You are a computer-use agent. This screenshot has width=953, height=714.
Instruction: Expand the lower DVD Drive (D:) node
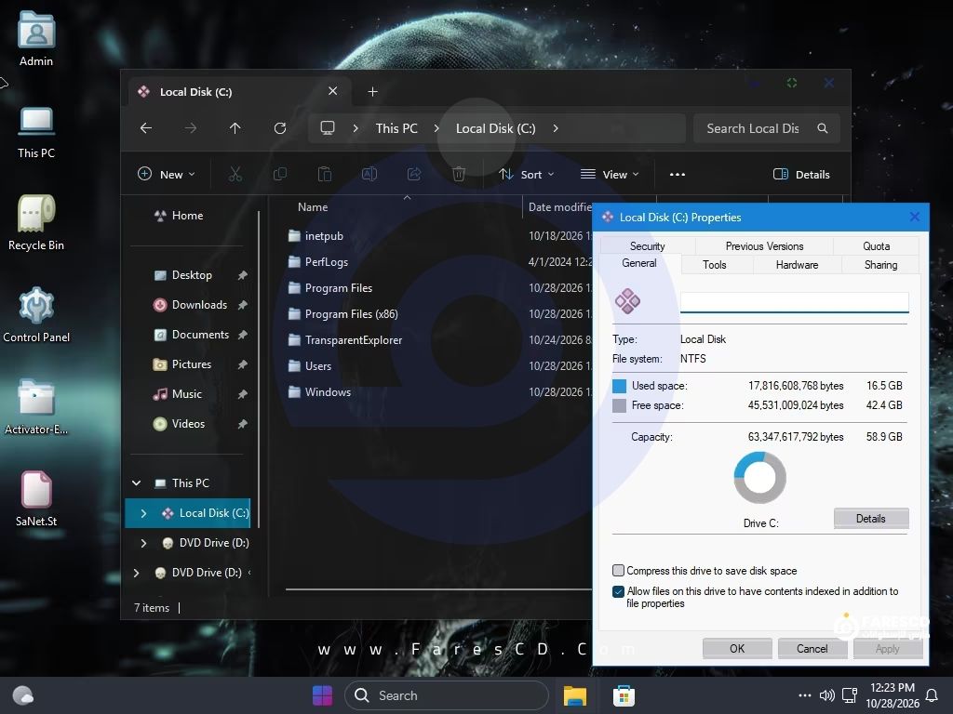coord(136,573)
